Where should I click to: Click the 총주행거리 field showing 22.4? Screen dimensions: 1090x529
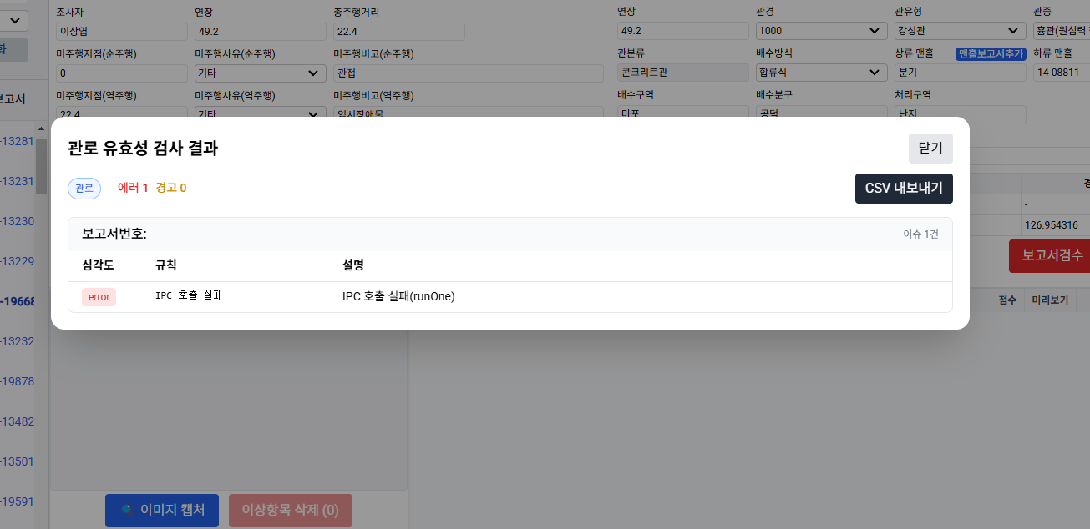398,31
